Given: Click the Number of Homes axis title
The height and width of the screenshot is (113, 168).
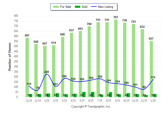Looking at the screenshot, I should pyautogui.click(x=10, y=56).
